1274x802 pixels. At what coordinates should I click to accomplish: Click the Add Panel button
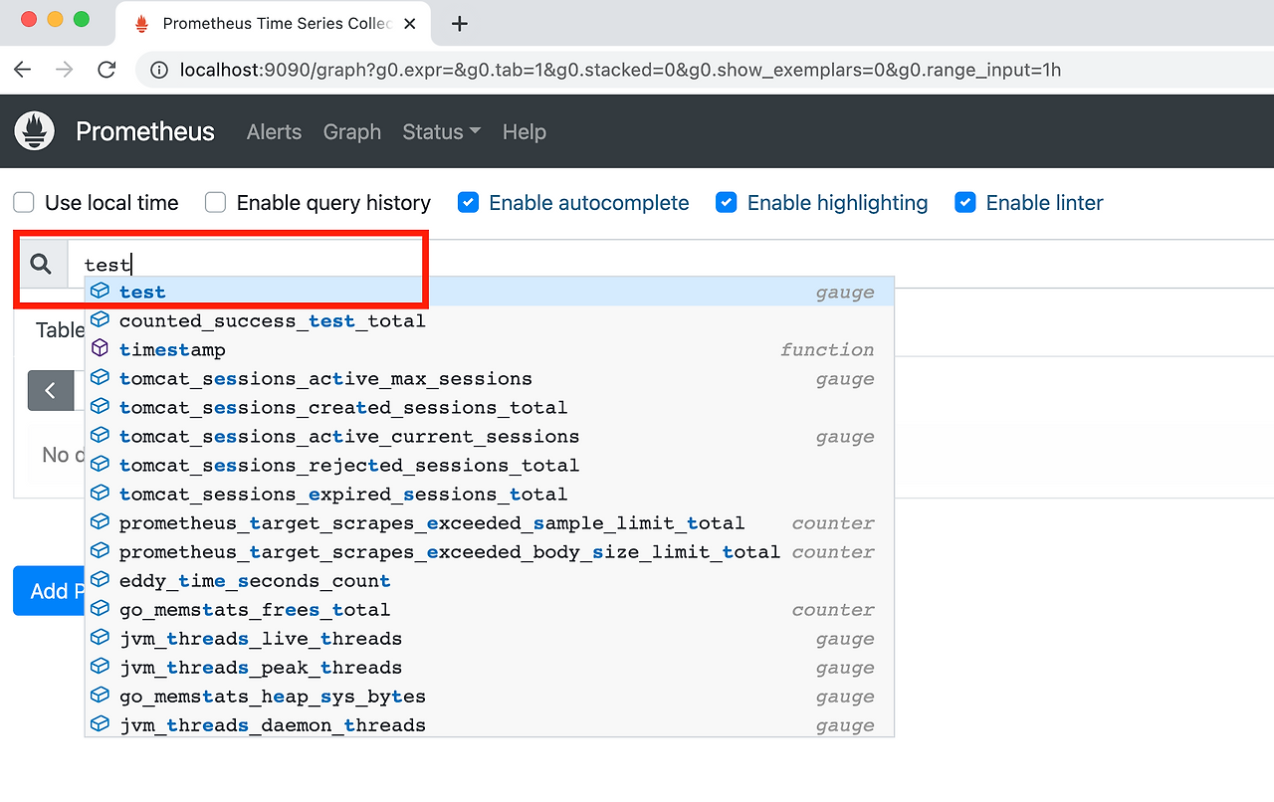tap(48, 591)
